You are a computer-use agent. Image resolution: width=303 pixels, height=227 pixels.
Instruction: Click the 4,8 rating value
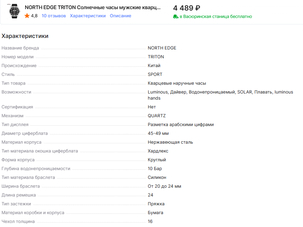pos(34,16)
